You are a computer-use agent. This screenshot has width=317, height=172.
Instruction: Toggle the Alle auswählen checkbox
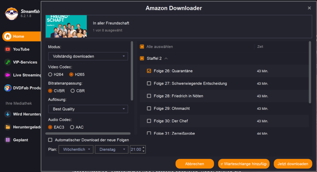pyautogui.click(x=142, y=47)
